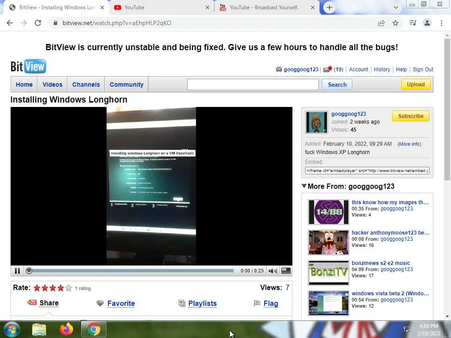Click the share page icon in address bar
This screenshot has width=451, height=338.
(381, 23)
